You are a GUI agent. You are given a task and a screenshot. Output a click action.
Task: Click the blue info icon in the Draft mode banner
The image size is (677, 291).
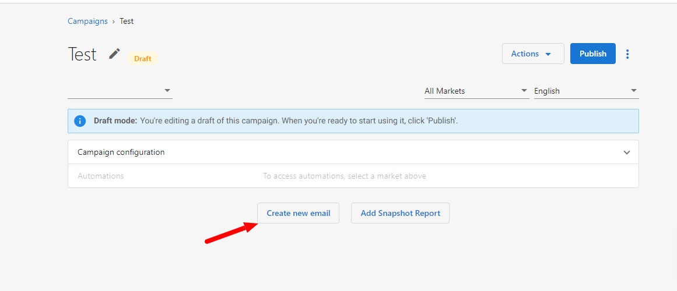tap(80, 121)
